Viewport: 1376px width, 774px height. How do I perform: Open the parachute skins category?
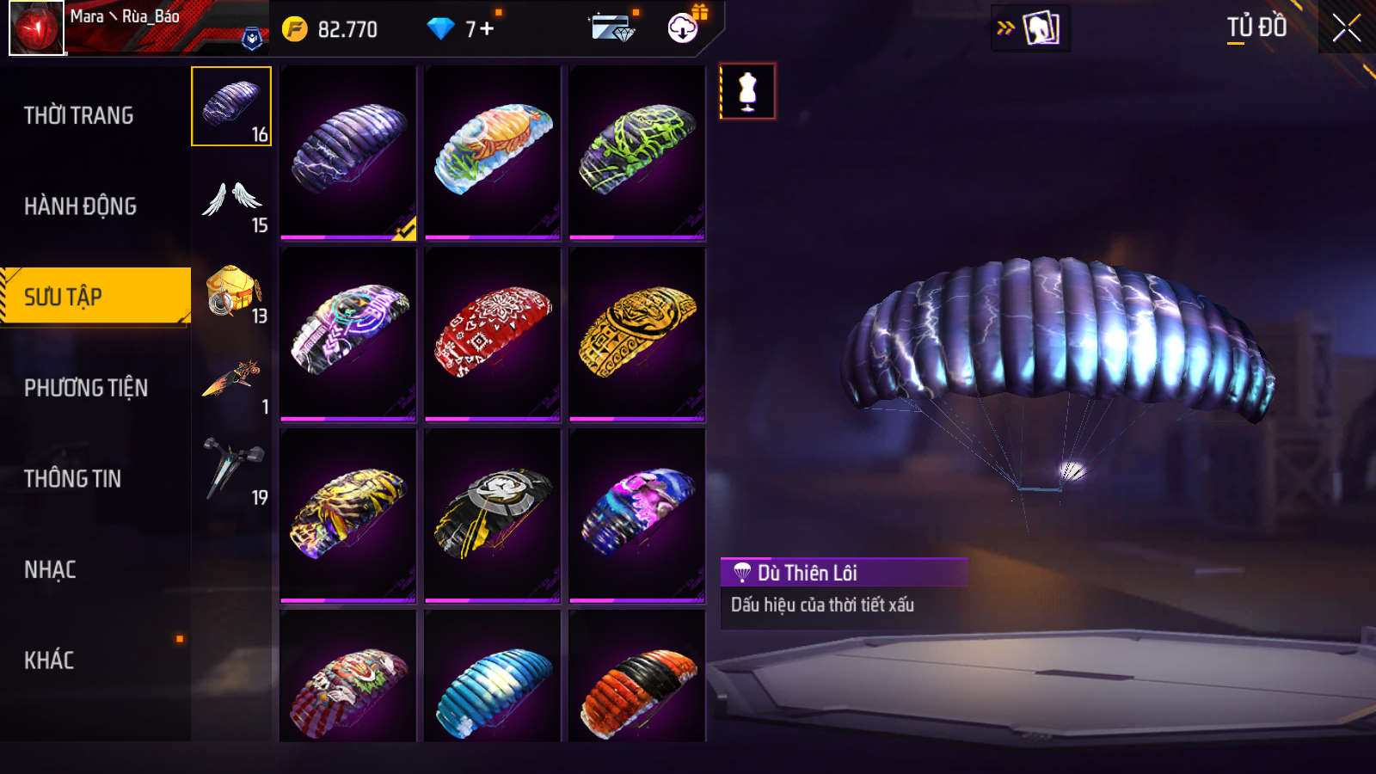pos(231,107)
